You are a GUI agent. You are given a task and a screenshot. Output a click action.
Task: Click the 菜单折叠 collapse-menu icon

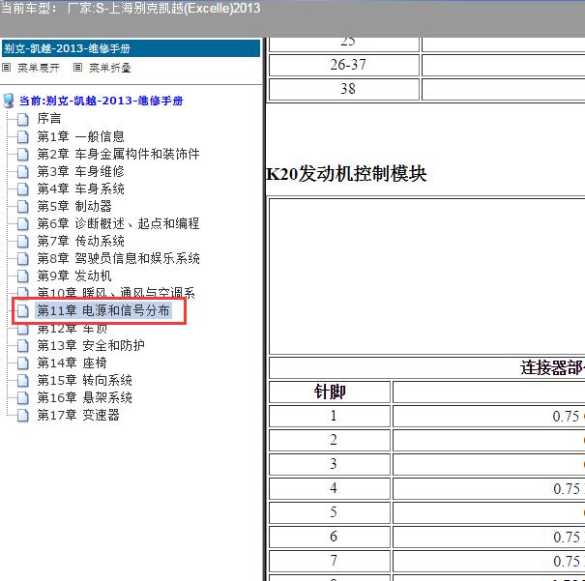77,68
